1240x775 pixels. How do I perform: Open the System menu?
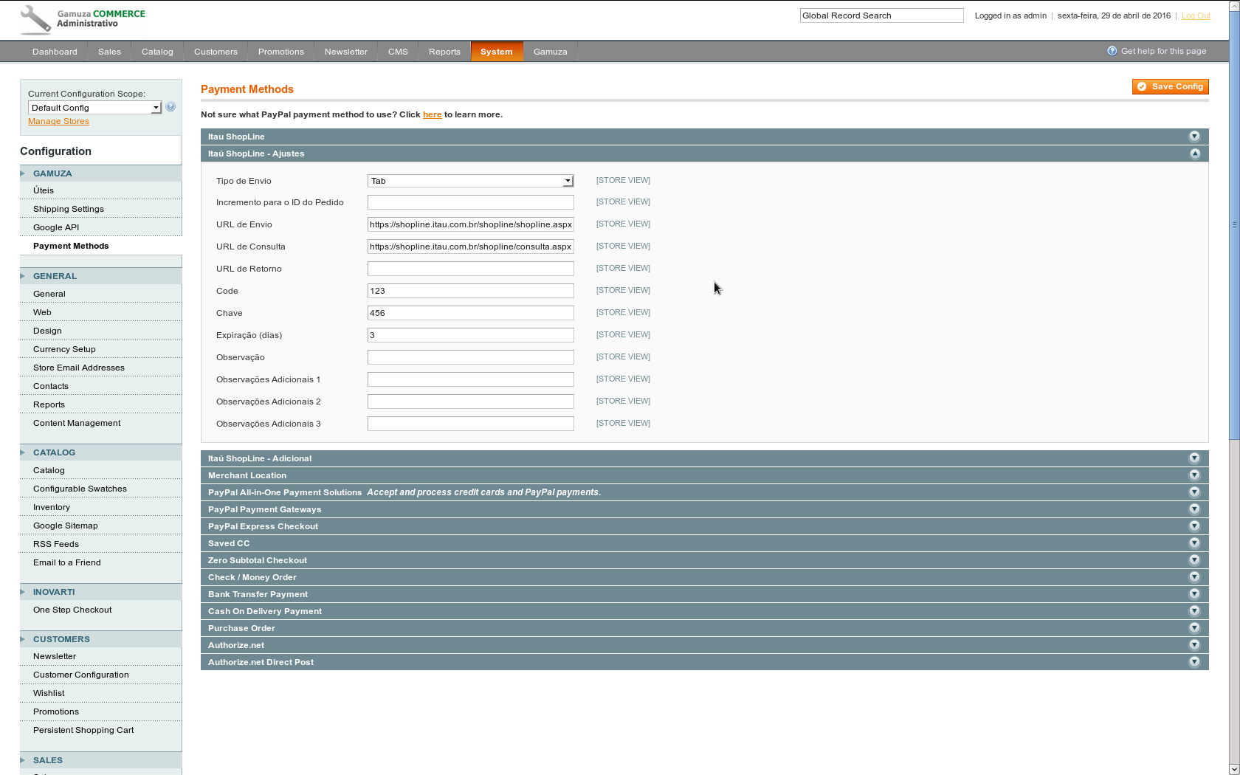pyautogui.click(x=497, y=52)
